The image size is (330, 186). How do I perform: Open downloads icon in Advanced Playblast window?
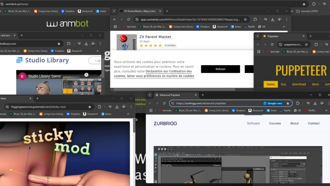tap(315, 103)
